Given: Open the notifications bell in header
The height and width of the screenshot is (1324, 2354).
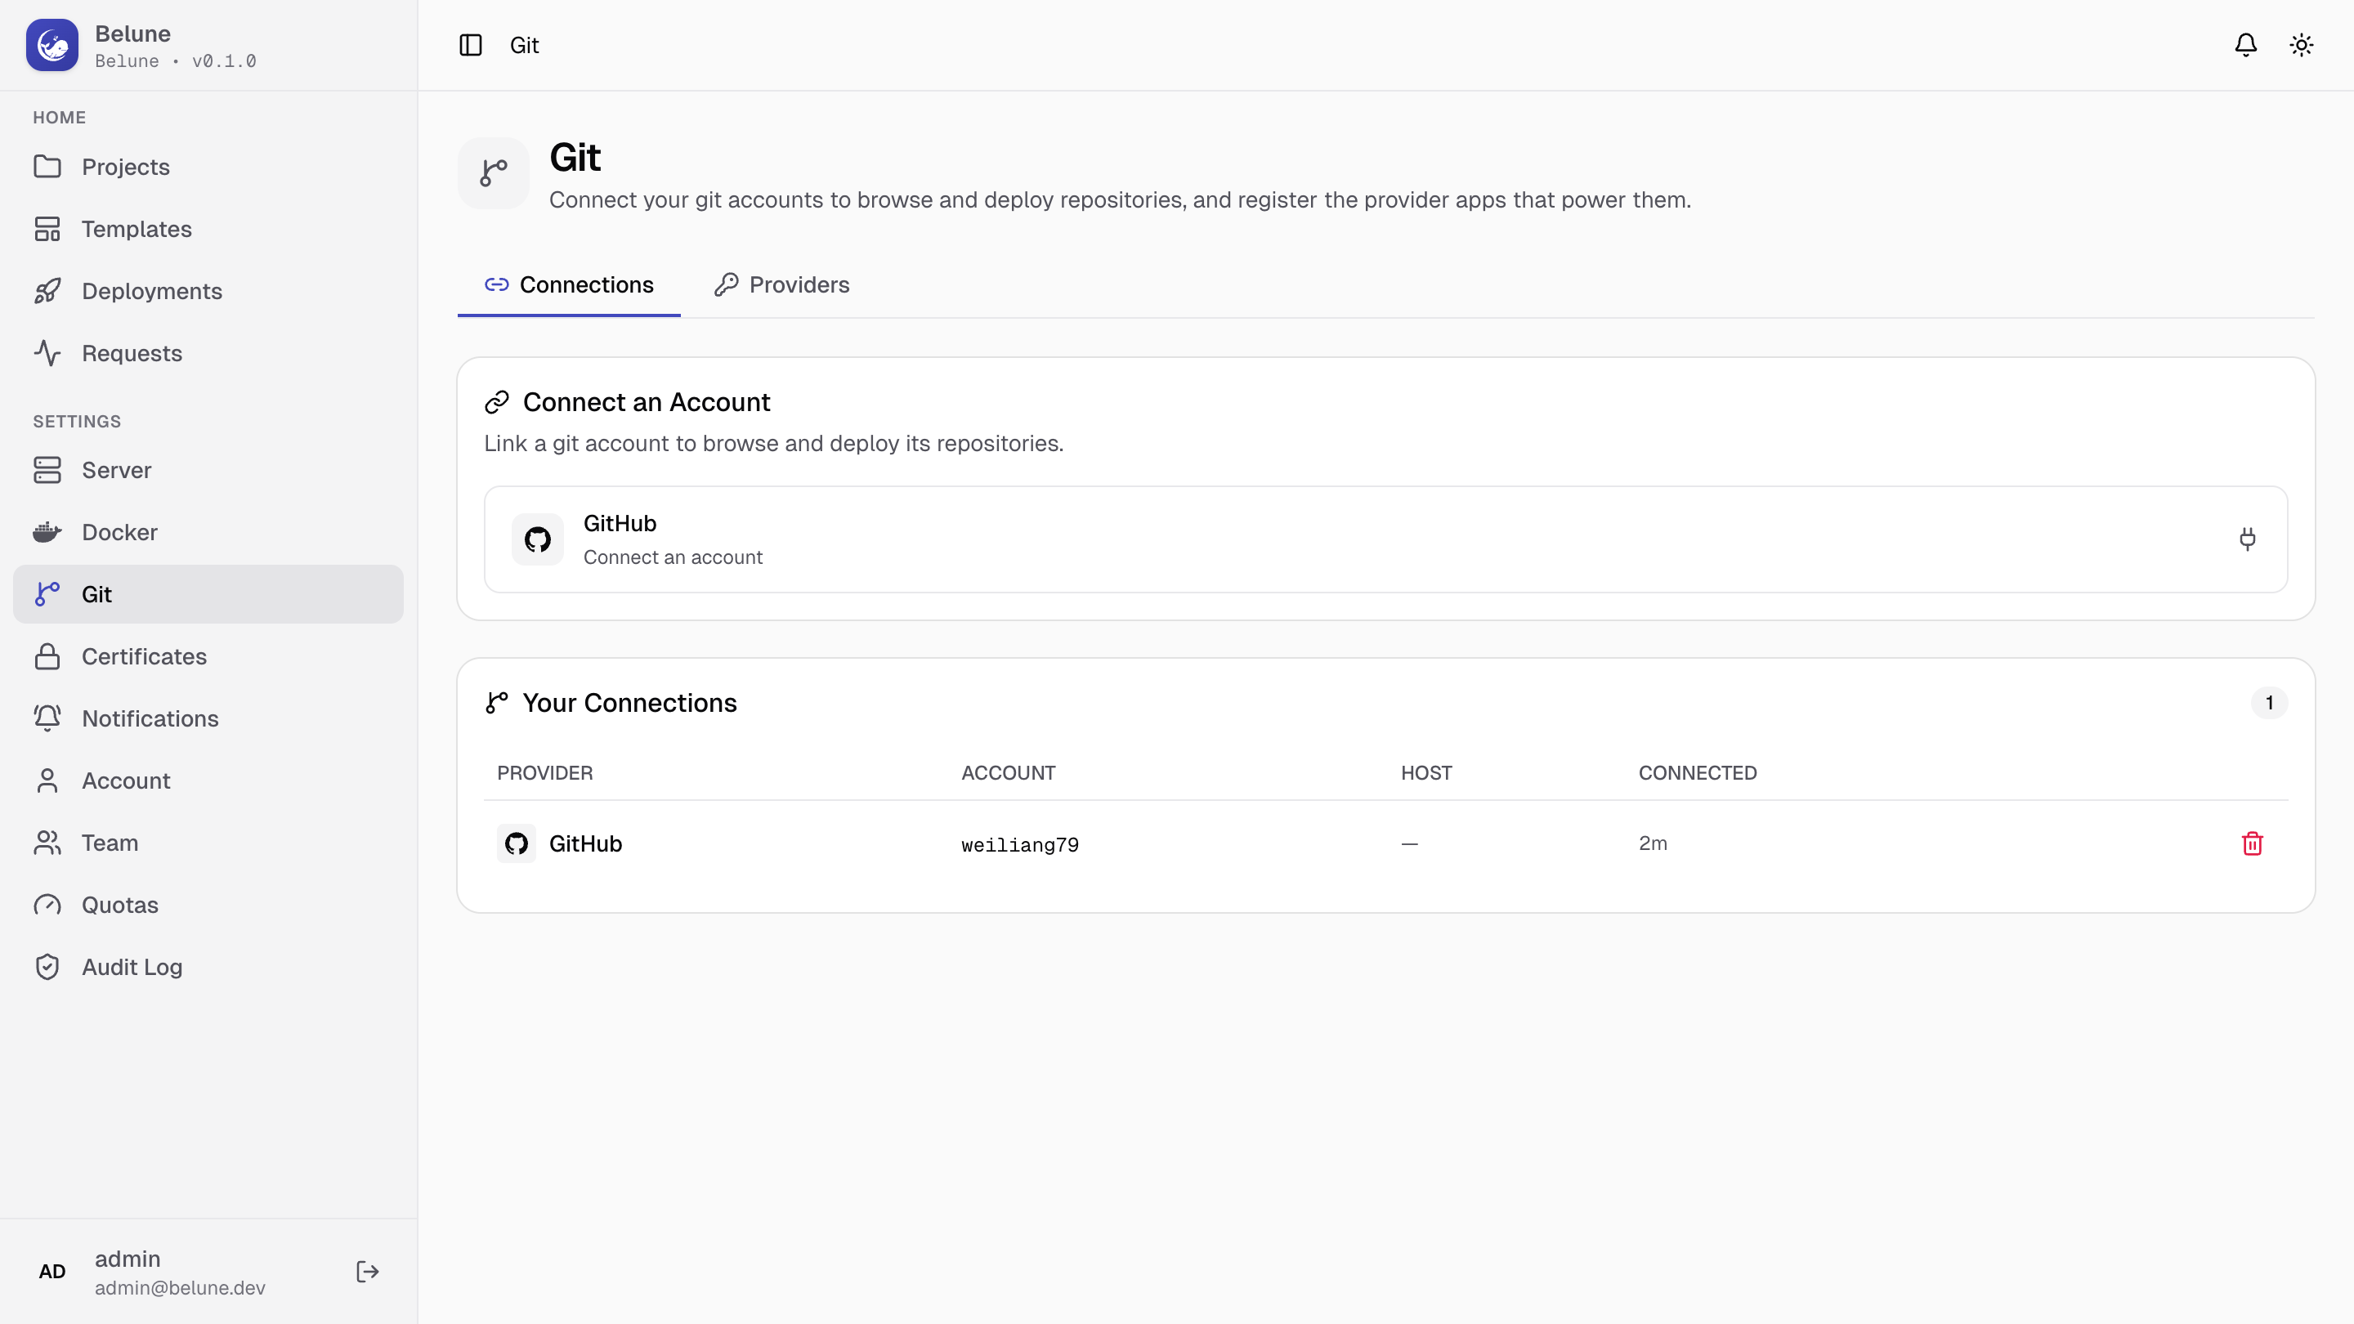Looking at the screenshot, I should coord(2245,45).
